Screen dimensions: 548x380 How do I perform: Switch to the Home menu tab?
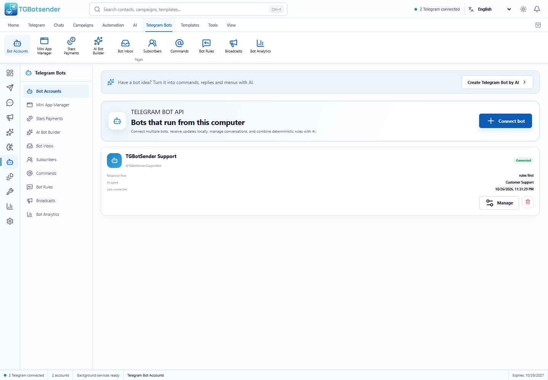click(13, 25)
